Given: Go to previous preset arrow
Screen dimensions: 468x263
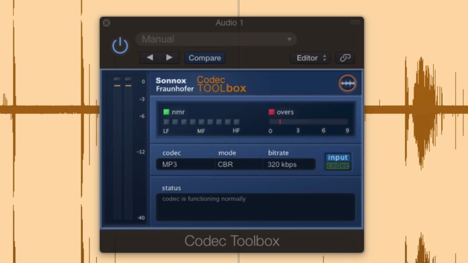Looking at the screenshot, I should point(150,58).
